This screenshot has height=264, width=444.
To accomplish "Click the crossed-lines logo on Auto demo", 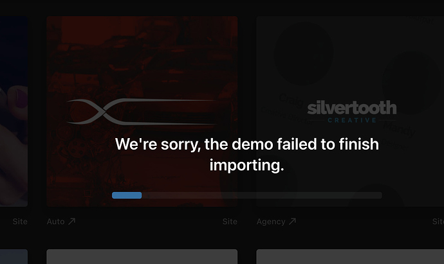I will click(142, 112).
